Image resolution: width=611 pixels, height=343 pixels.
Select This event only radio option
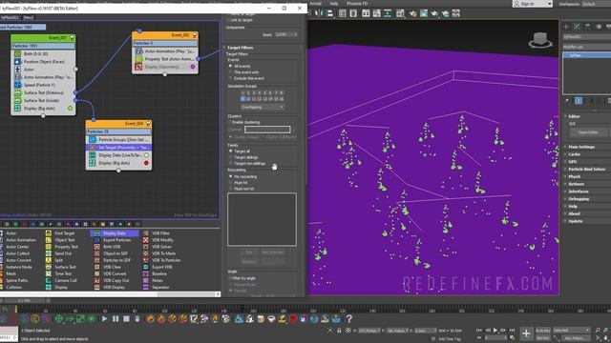[x=231, y=72]
